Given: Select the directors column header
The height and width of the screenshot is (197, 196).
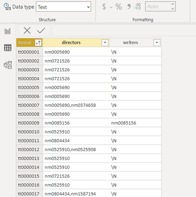Looking at the screenshot, I should click(x=76, y=43).
